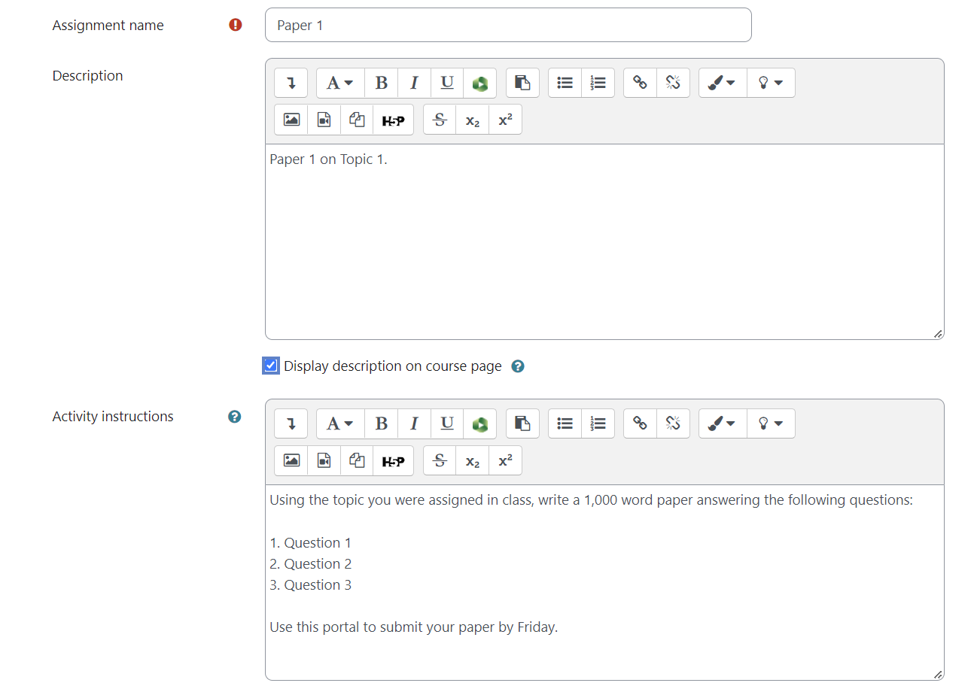Open manage files in the Activity instructions editor
This screenshot has height=689, width=974.
[x=358, y=461]
